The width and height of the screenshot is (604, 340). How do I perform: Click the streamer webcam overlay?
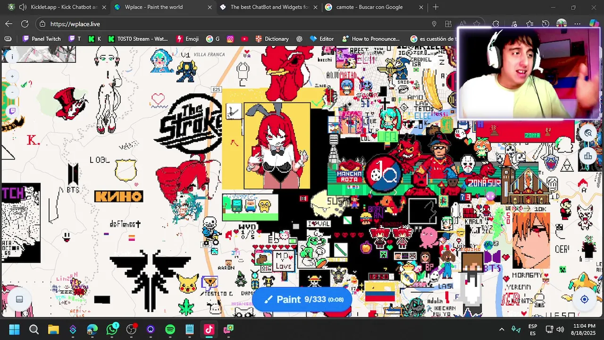(x=529, y=74)
